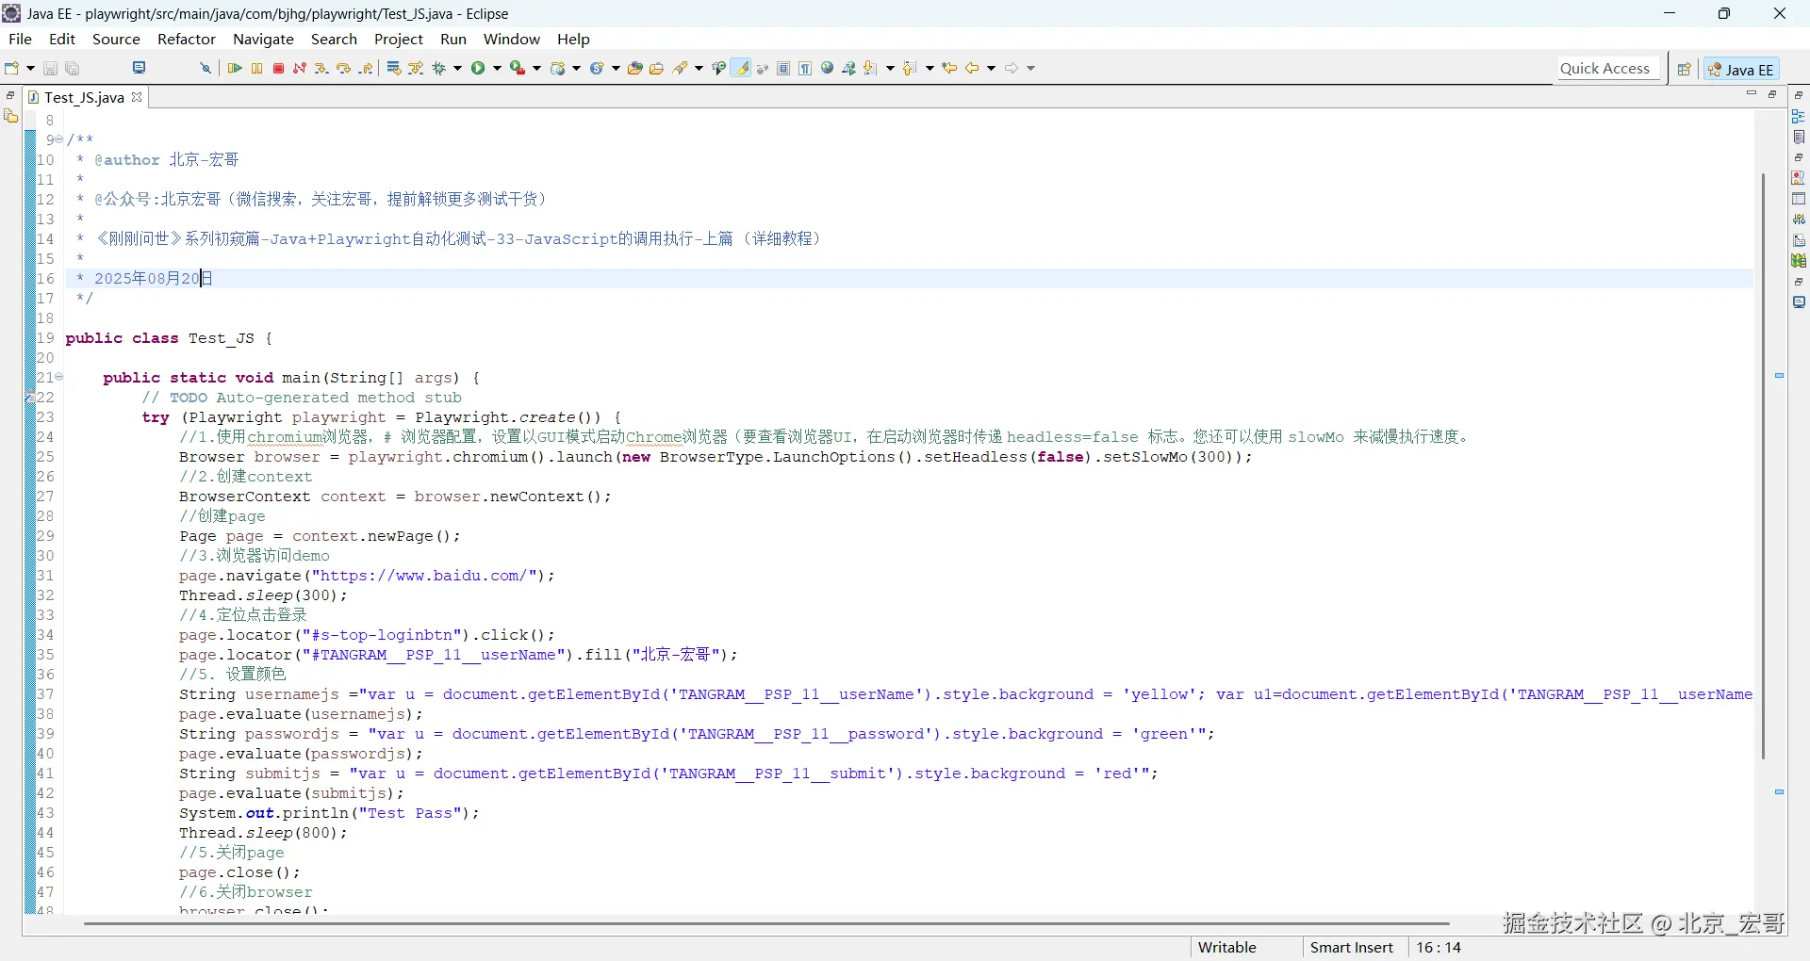
Task: Open the Source menu
Action: coord(116,39)
